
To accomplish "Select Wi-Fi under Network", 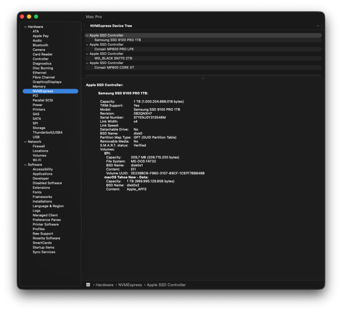I will tap(37, 160).
